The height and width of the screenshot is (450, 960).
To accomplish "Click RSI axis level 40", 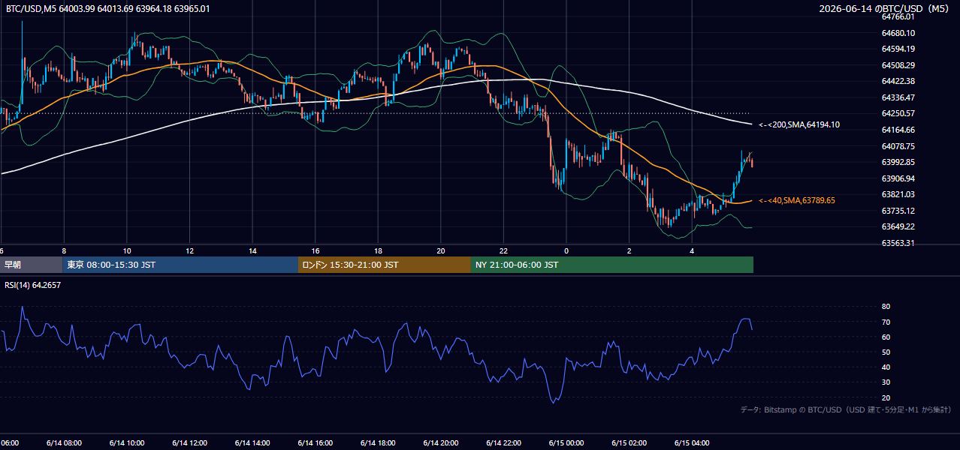I will pyautogui.click(x=886, y=367).
